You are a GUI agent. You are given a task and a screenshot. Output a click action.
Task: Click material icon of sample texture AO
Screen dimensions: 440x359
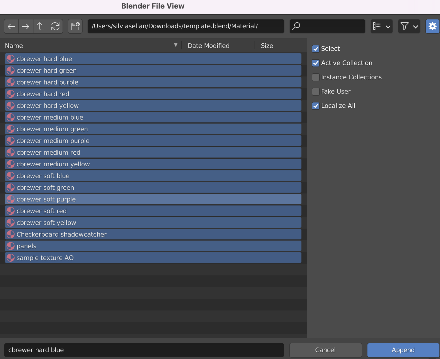(11, 258)
